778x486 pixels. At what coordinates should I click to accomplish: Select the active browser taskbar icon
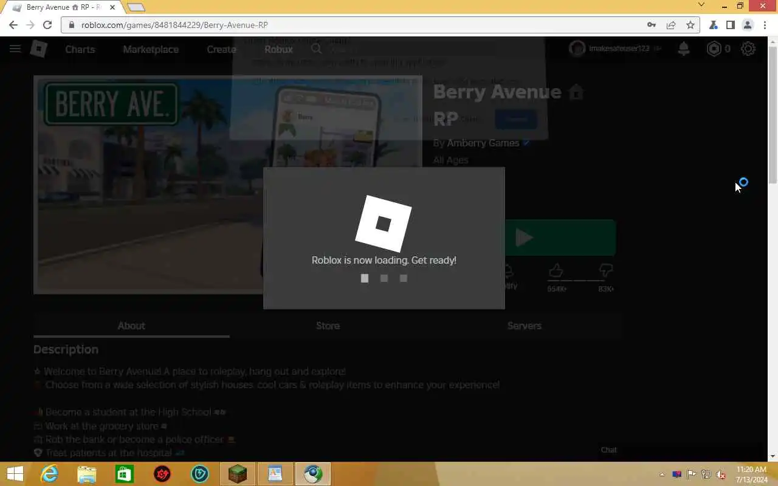tap(313, 474)
